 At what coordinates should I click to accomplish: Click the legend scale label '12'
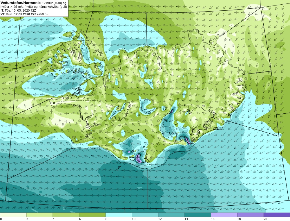160,219
